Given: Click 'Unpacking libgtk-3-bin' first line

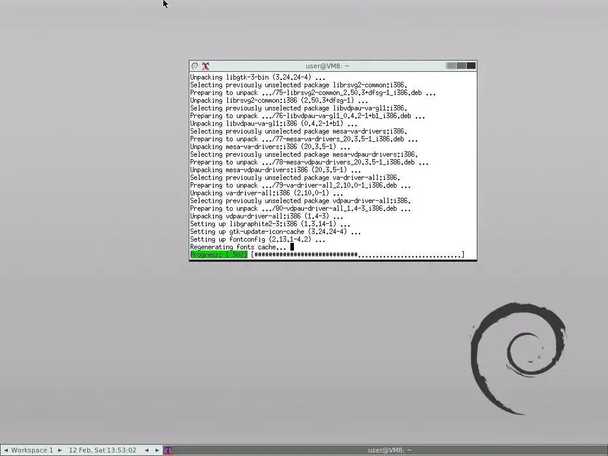Looking at the screenshot, I should [258, 77].
